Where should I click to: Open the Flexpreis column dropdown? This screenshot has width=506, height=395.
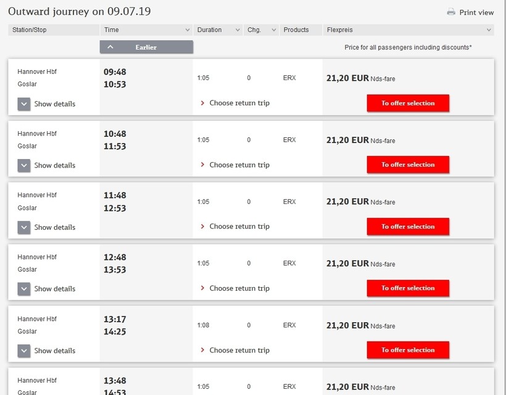489,30
